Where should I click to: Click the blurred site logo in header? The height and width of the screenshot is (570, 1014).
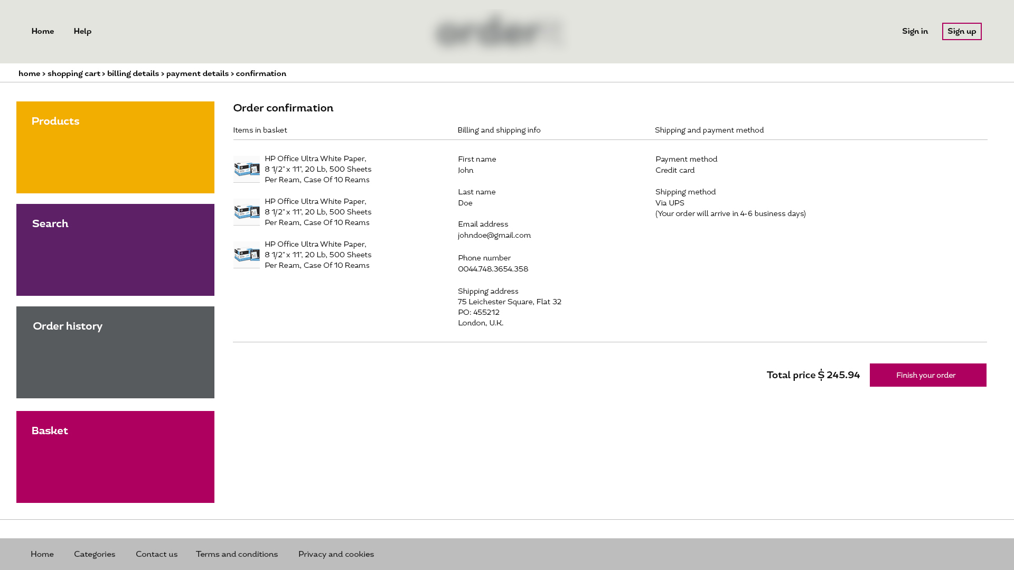point(499,31)
